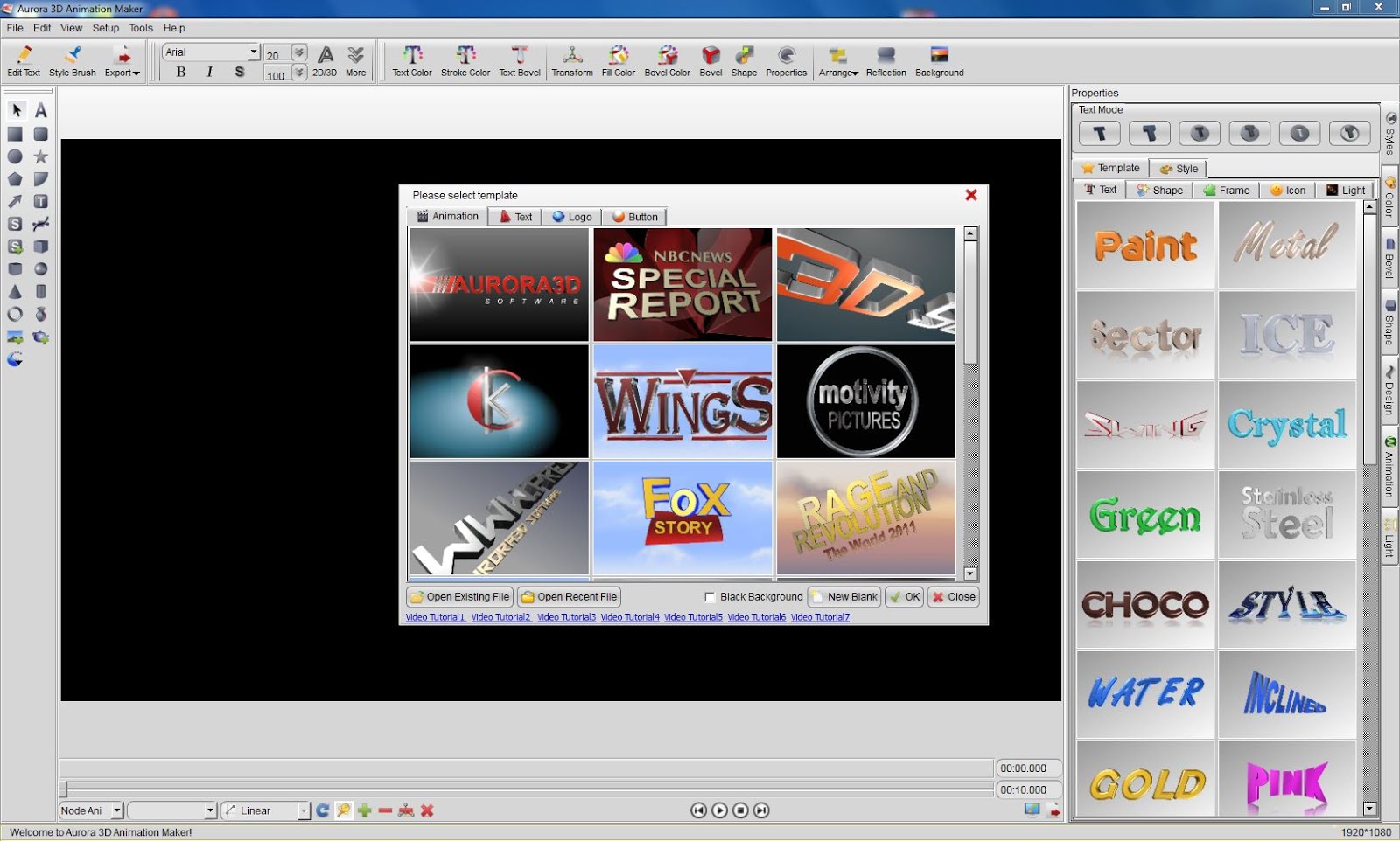Switch to the Button template tab
The image size is (1400, 841).
tap(635, 217)
